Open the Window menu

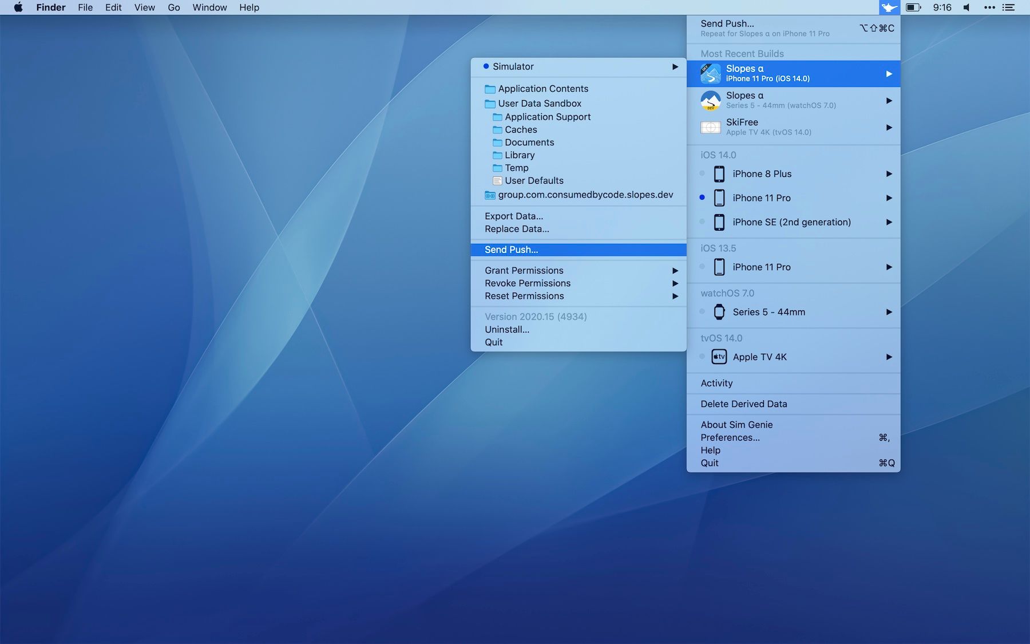click(209, 7)
